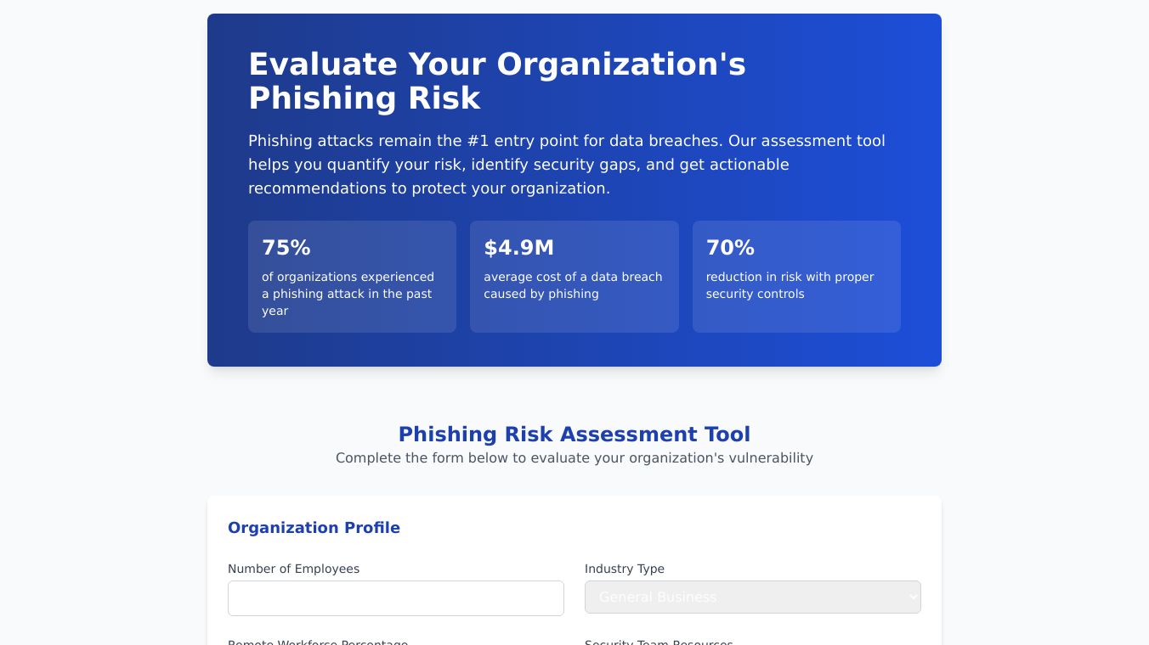Click 'reduction in risk with proper security controls' text
The image size is (1149, 645).
pyautogui.click(x=790, y=285)
